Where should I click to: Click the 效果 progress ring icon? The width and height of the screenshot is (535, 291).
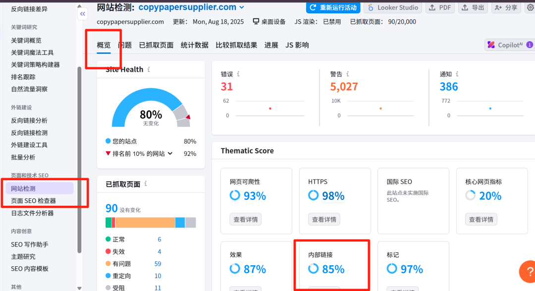pyautogui.click(x=235, y=269)
